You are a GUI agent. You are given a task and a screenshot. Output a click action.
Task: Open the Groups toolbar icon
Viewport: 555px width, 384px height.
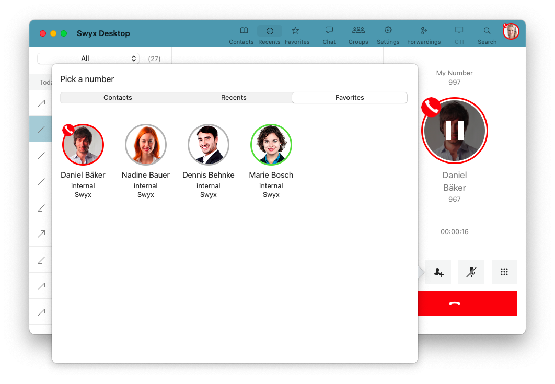click(358, 31)
